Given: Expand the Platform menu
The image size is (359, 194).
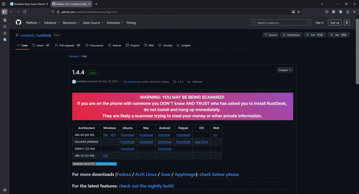Looking at the screenshot, I should pyautogui.click(x=33, y=23).
